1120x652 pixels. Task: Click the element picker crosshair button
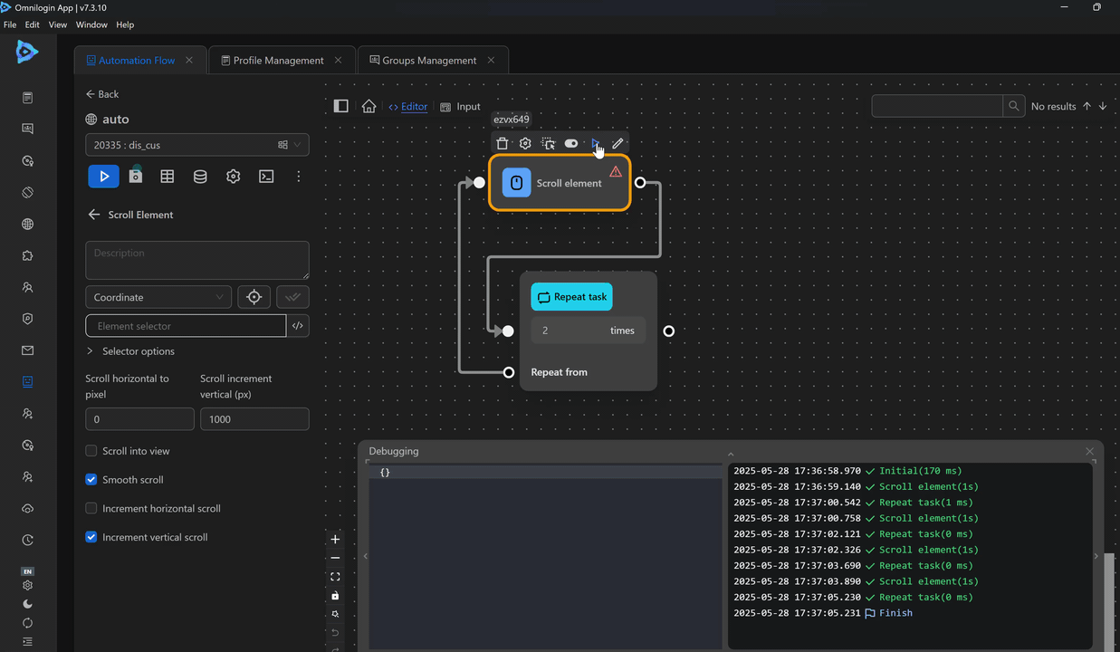point(254,297)
